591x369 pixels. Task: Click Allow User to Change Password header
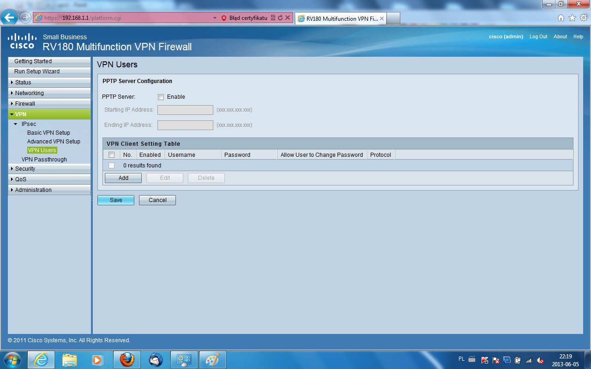[x=322, y=155]
